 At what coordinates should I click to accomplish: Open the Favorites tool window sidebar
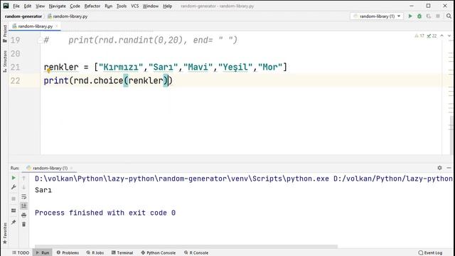5,233
